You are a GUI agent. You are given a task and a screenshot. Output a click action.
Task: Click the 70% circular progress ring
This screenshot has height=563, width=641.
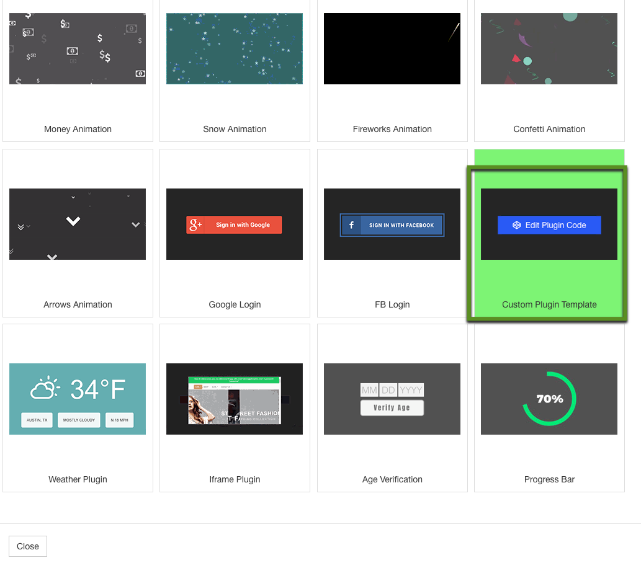pyautogui.click(x=549, y=399)
